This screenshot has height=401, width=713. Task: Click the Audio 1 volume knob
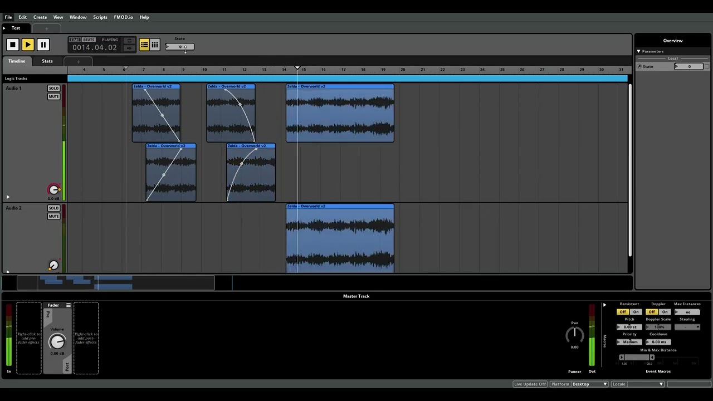click(x=53, y=190)
